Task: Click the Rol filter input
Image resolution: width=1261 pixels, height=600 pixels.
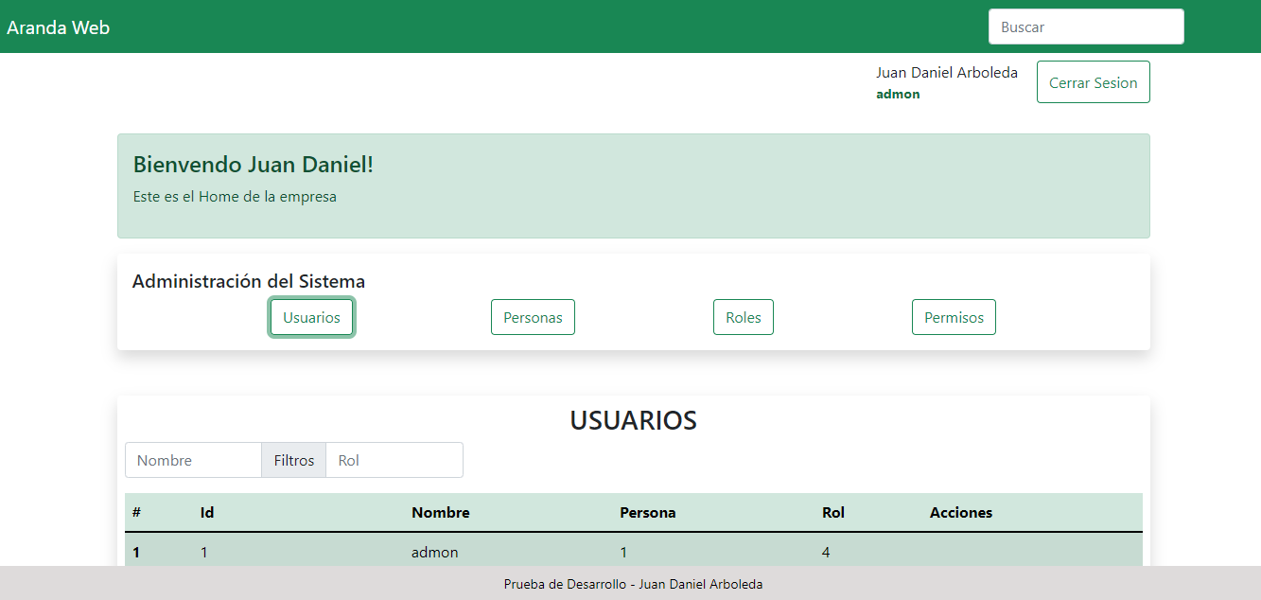Action: click(x=394, y=460)
